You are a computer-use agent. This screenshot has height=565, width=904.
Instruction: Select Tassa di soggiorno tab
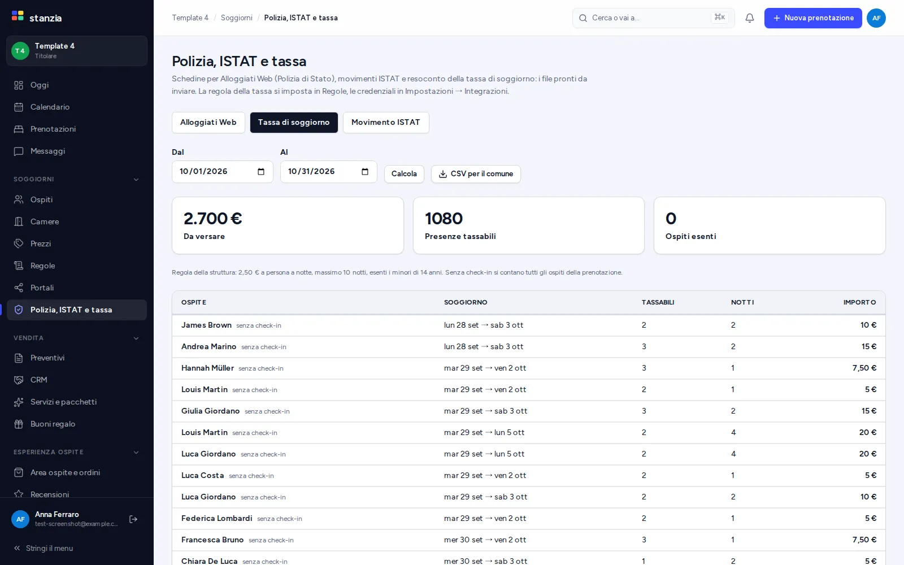coord(294,123)
